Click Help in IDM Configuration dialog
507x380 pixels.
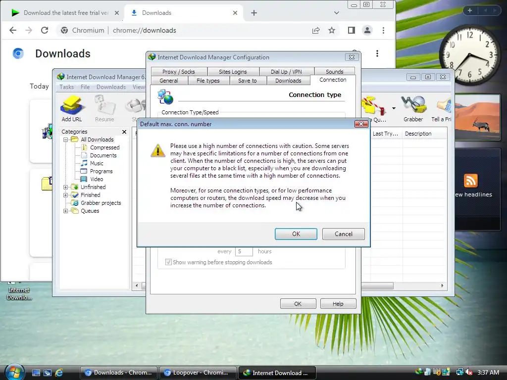point(338,304)
